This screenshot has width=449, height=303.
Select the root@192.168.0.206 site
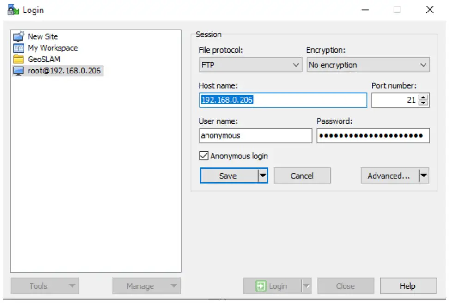pos(58,71)
